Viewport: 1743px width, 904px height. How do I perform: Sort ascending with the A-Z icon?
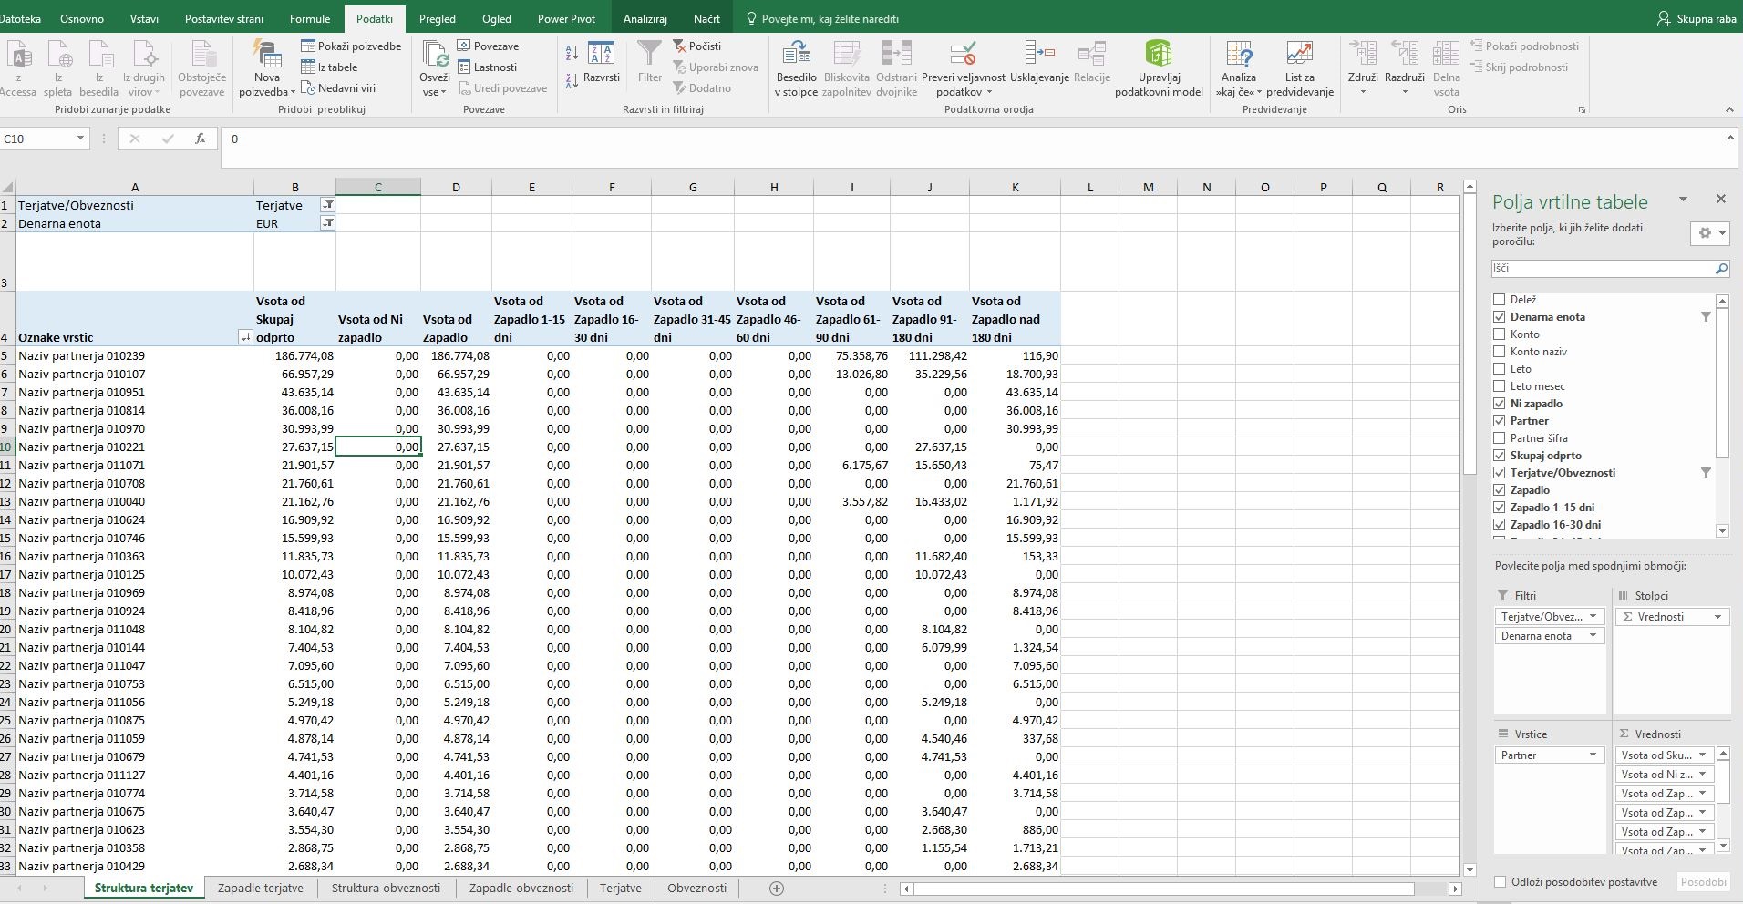(x=572, y=53)
